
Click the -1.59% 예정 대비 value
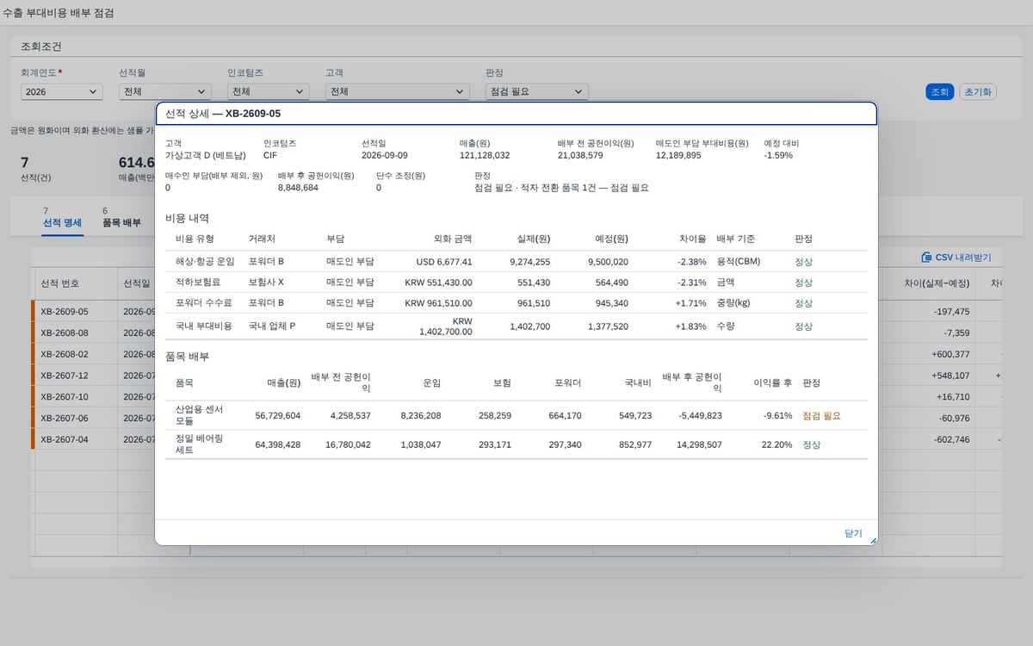pyautogui.click(x=778, y=155)
